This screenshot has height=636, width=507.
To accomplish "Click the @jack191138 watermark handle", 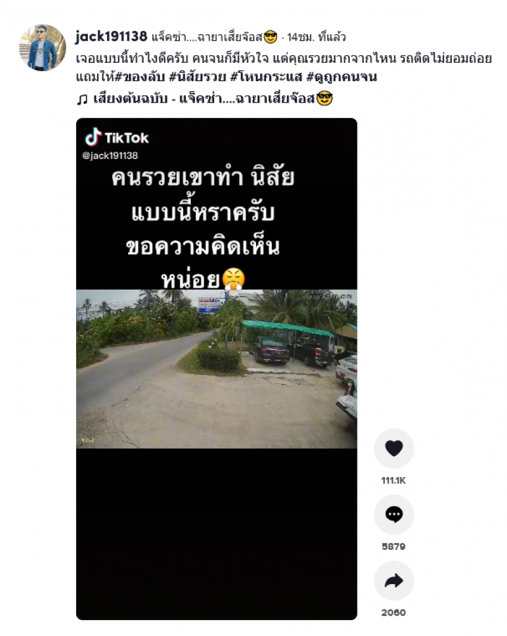I will pyautogui.click(x=110, y=155).
